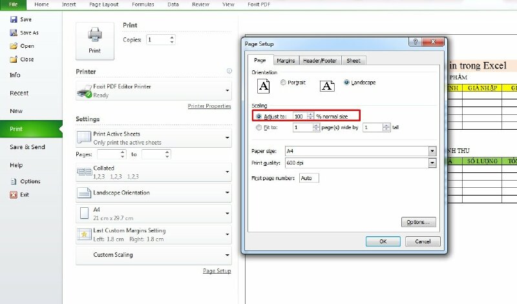Click OK in the Page Setup dialog
517x304 pixels.
tap(383, 241)
